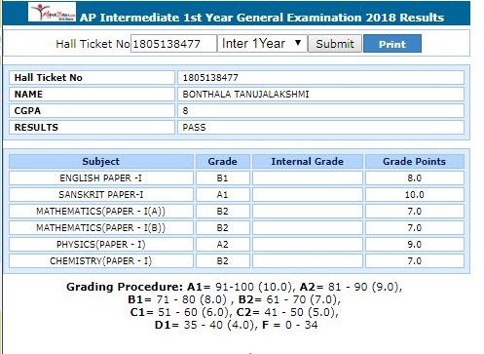
Task: Select the SANSKRIT PAPER-I subject cell
Action: point(101,195)
